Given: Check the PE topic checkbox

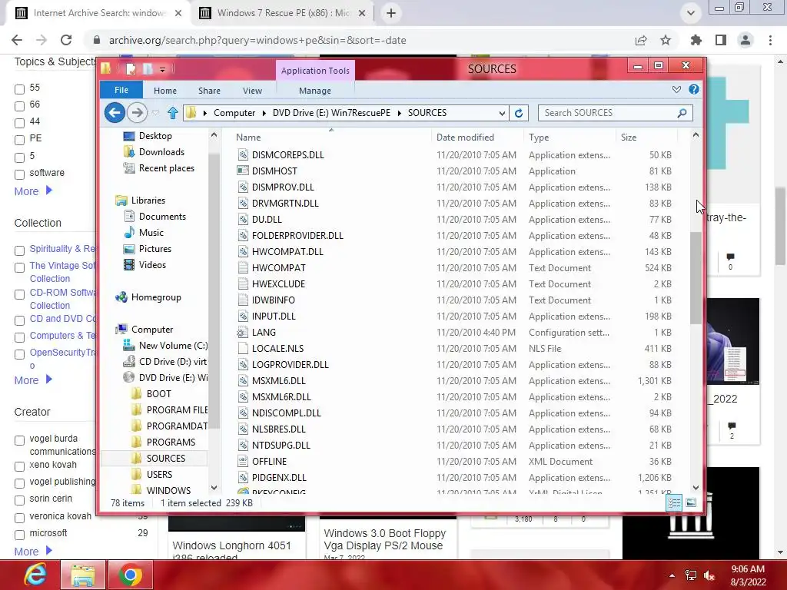Looking at the screenshot, I should [x=19, y=140].
